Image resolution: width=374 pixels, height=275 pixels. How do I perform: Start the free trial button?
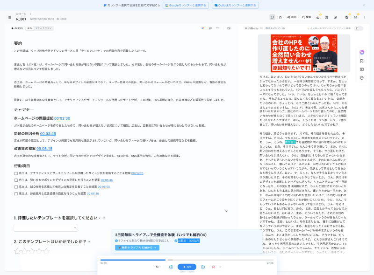click(137, 247)
